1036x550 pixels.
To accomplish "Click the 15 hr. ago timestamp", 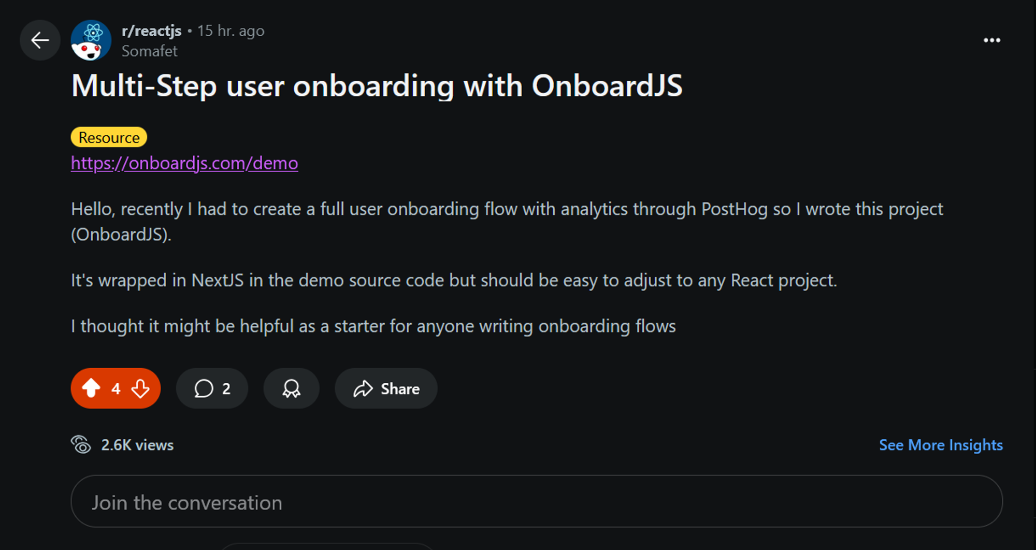I will click(x=231, y=31).
